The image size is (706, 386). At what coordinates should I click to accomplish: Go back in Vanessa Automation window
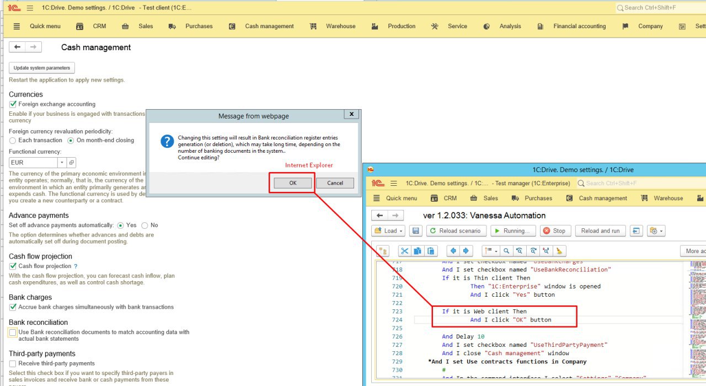pyautogui.click(x=379, y=216)
